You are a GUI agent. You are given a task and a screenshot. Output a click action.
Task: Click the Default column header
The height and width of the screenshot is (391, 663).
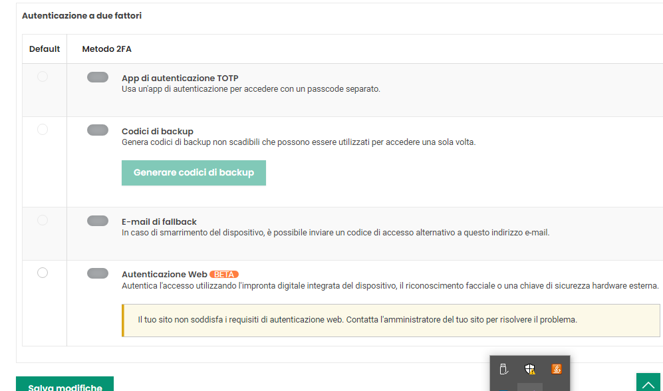tap(45, 49)
